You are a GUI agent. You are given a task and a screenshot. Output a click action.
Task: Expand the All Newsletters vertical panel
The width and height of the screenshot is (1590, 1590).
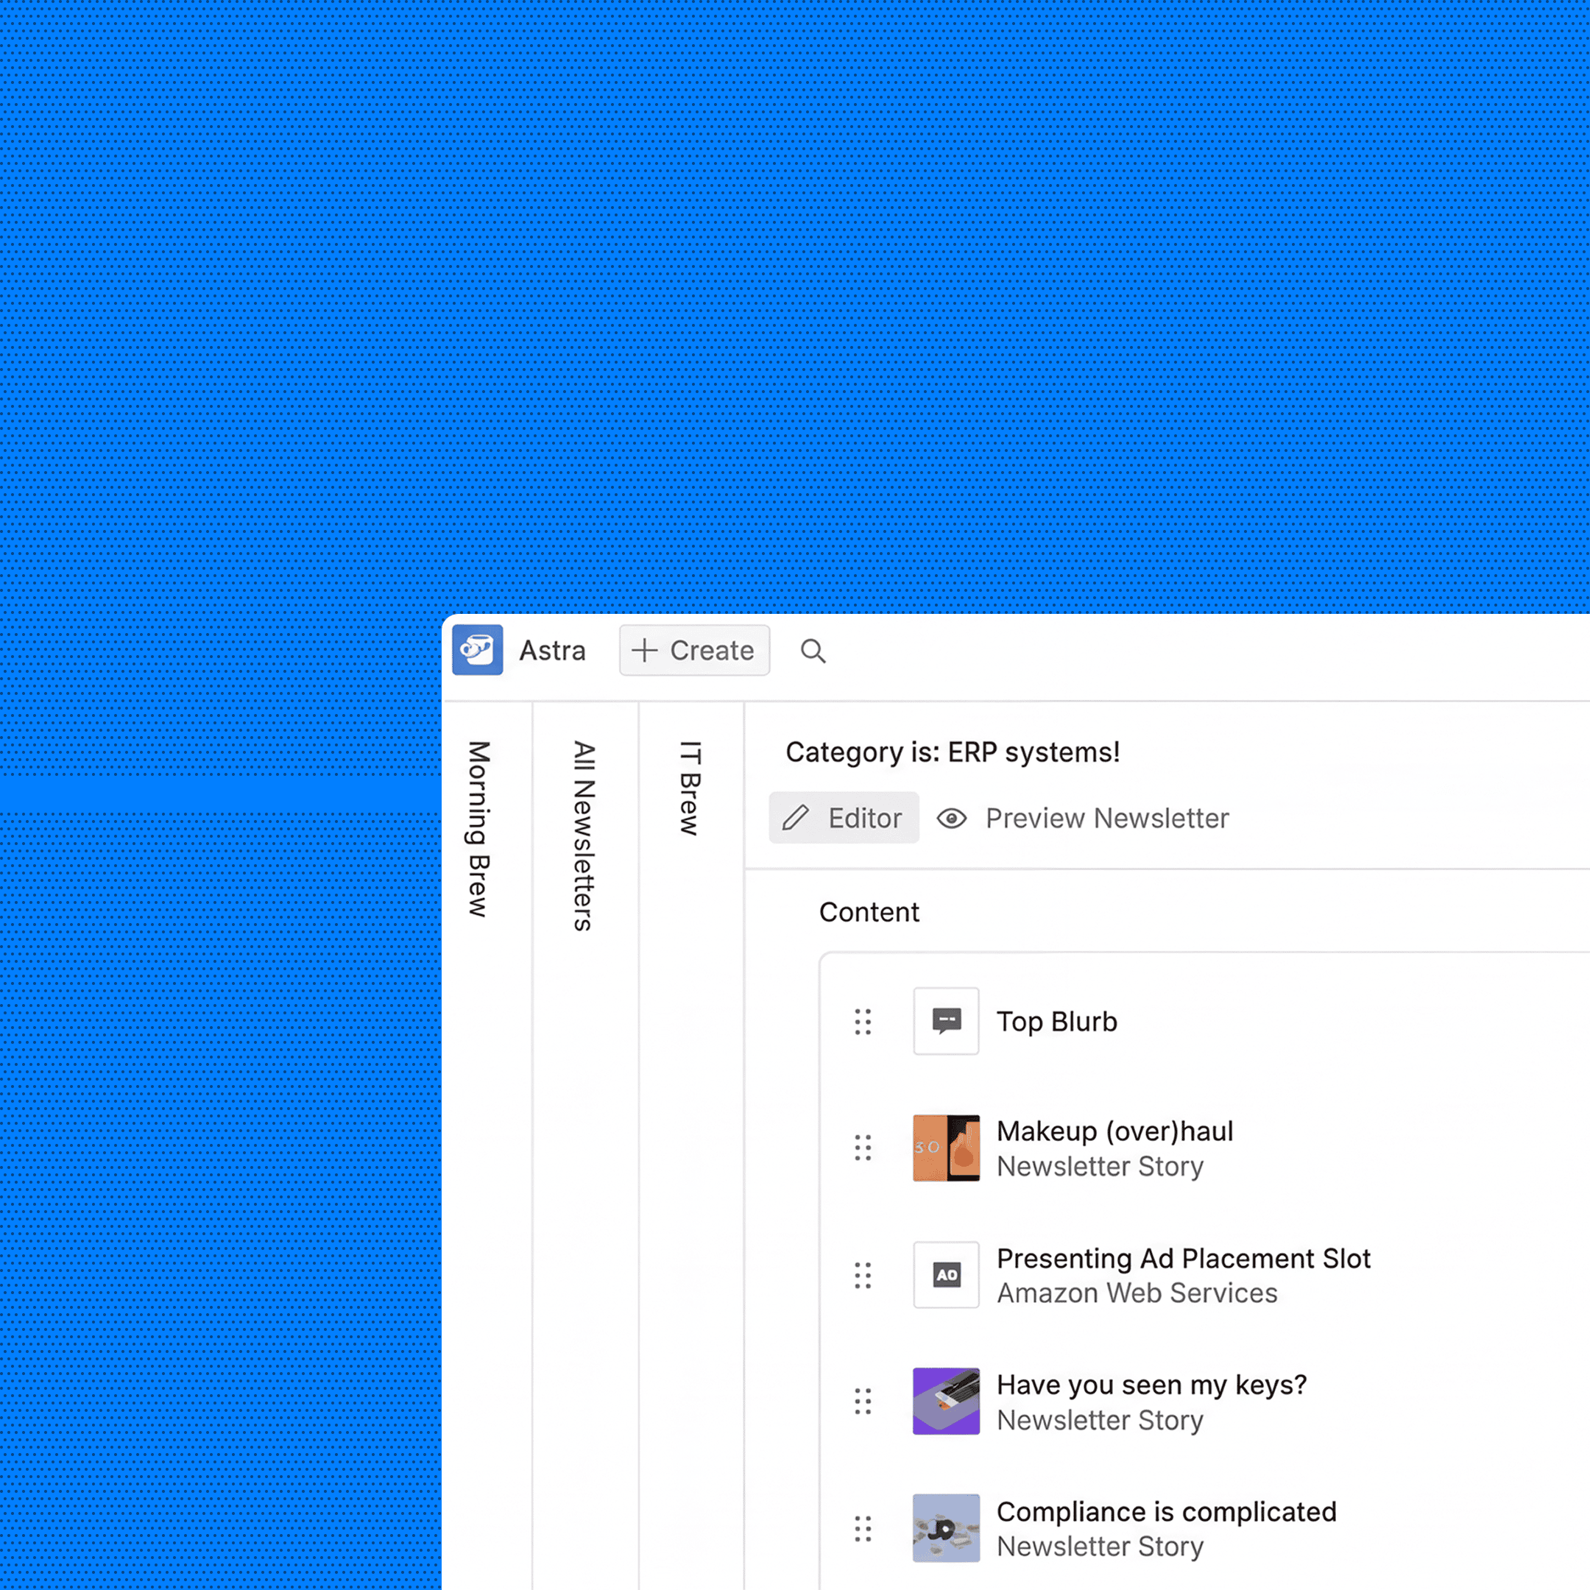tap(584, 835)
